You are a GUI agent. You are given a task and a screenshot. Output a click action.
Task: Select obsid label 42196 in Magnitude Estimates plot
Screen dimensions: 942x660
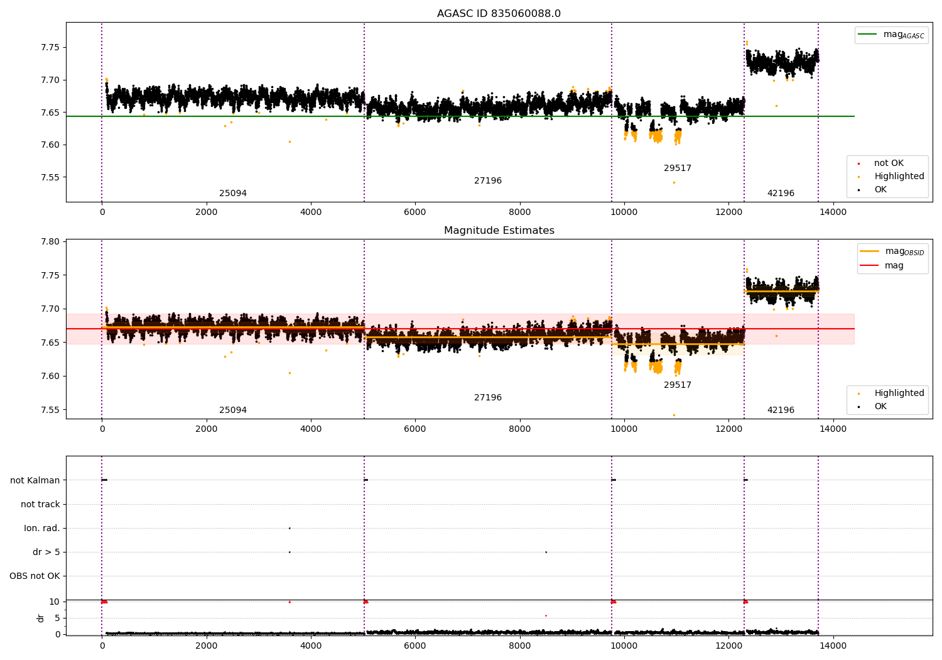tap(781, 410)
